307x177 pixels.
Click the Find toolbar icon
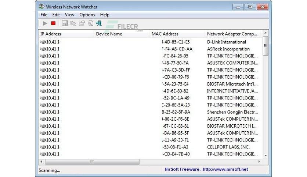tap(90, 23)
